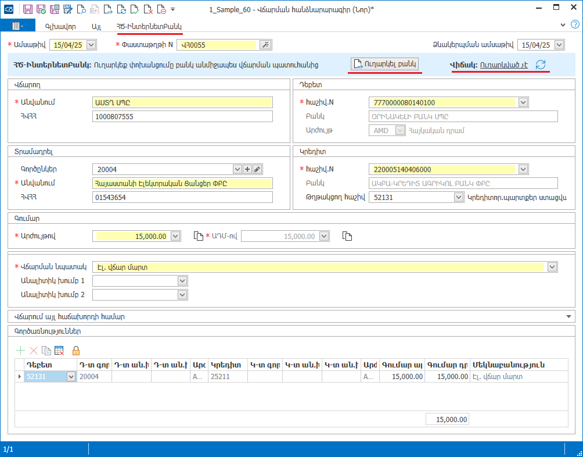Click the Ուղարկել բանկ button
This screenshot has width=583, height=457.
[x=385, y=64]
